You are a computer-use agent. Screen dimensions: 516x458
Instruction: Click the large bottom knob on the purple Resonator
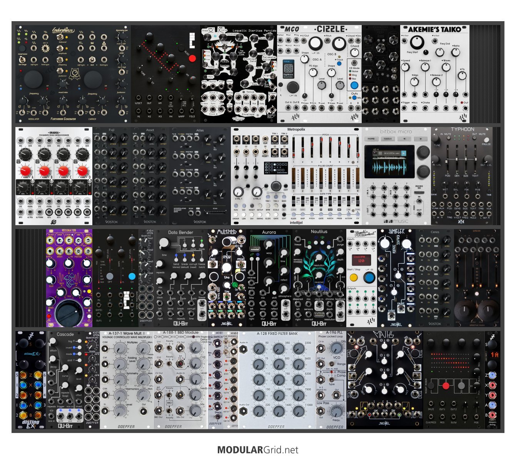[x=69, y=314]
